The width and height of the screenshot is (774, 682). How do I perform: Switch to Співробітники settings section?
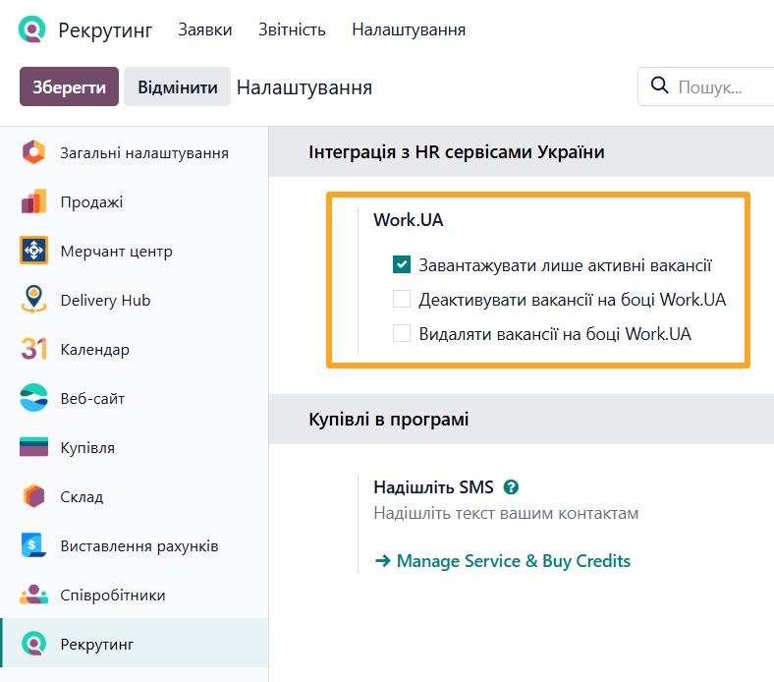coord(113,595)
